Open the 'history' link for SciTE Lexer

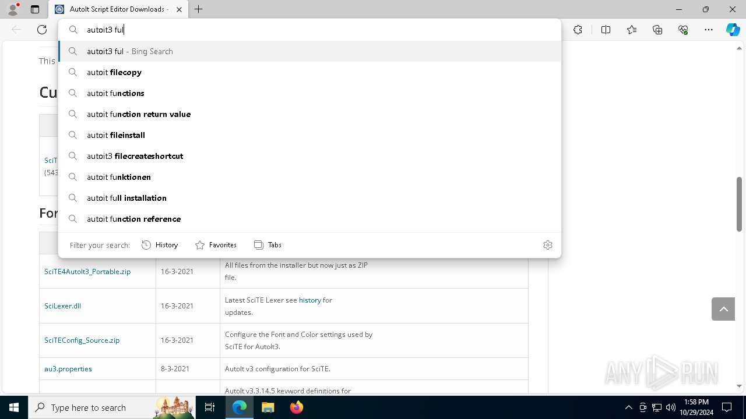coord(309,300)
